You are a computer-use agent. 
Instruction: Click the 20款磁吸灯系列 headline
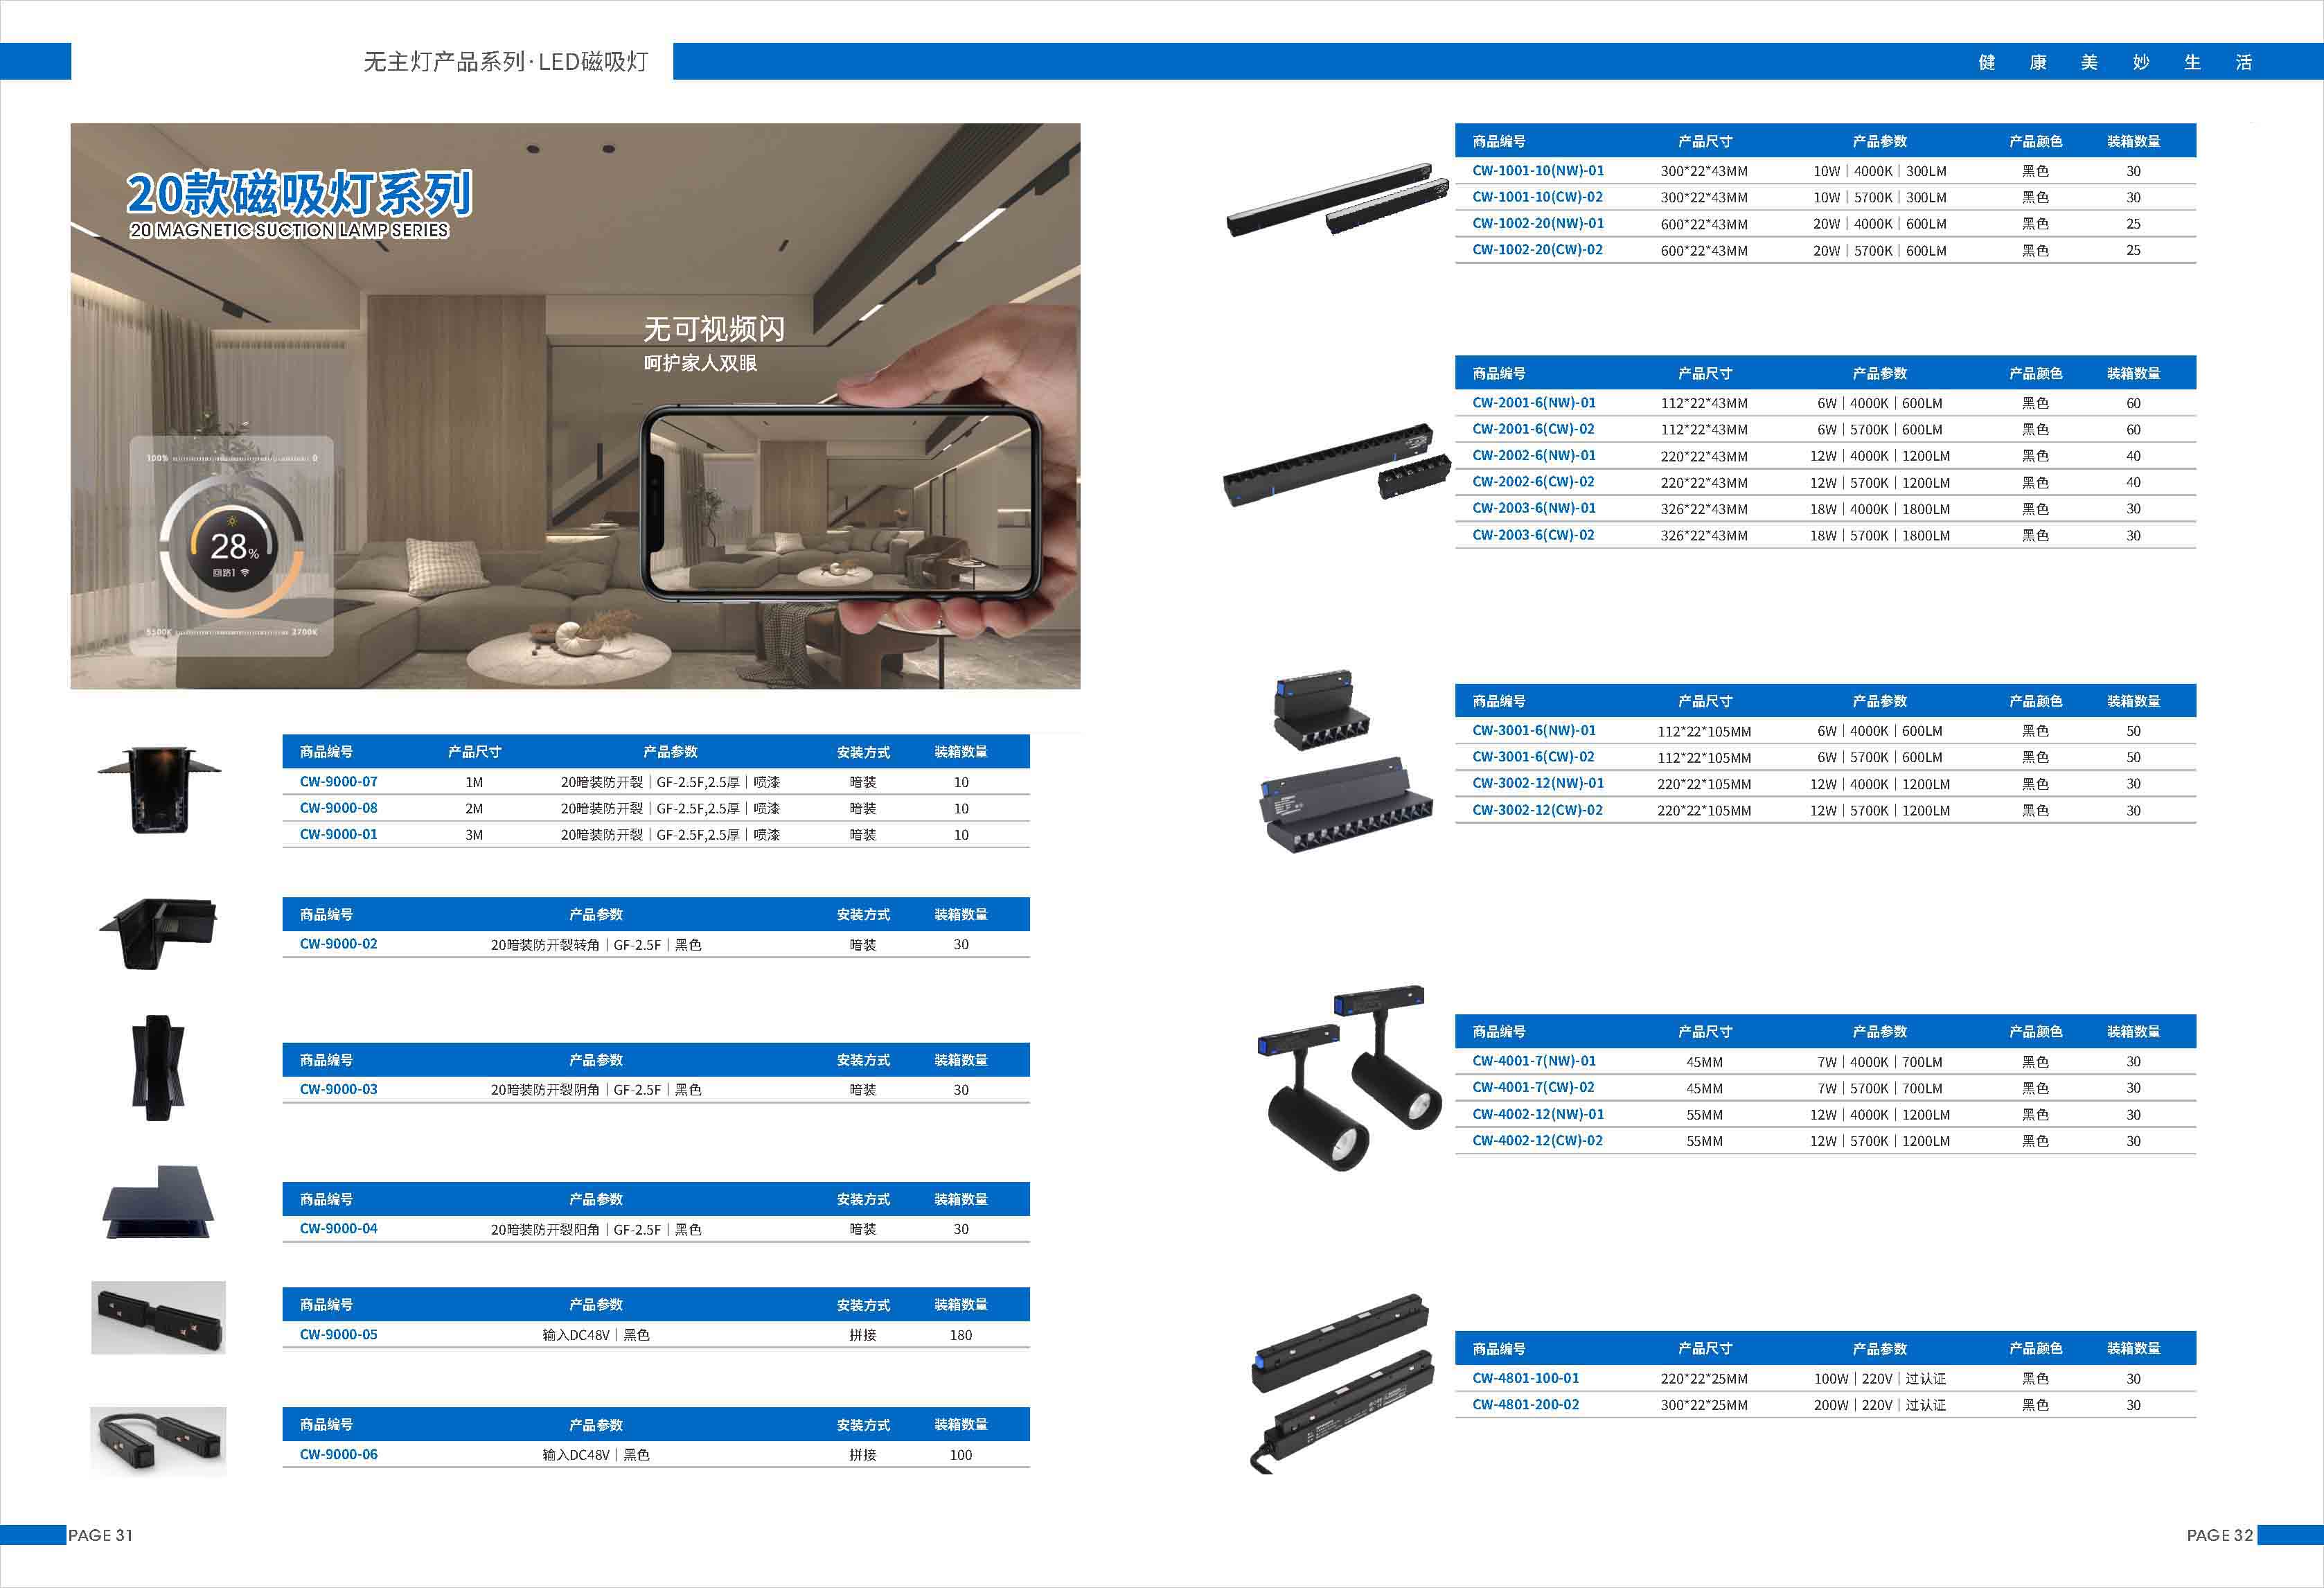point(300,193)
